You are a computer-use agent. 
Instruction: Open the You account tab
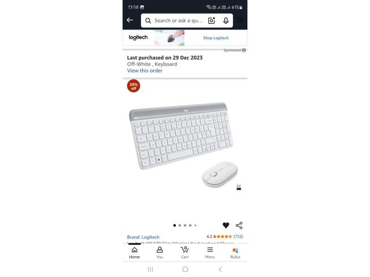pyautogui.click(x=160, y=253)
